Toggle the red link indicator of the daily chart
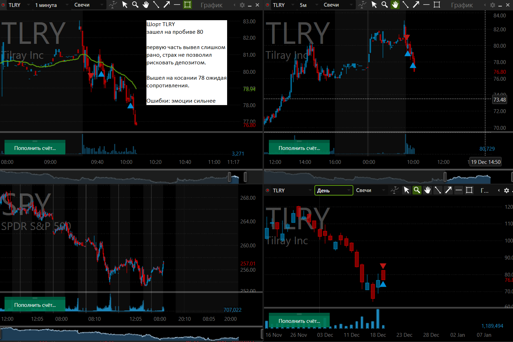513x342 pixels. coord(267,190)
